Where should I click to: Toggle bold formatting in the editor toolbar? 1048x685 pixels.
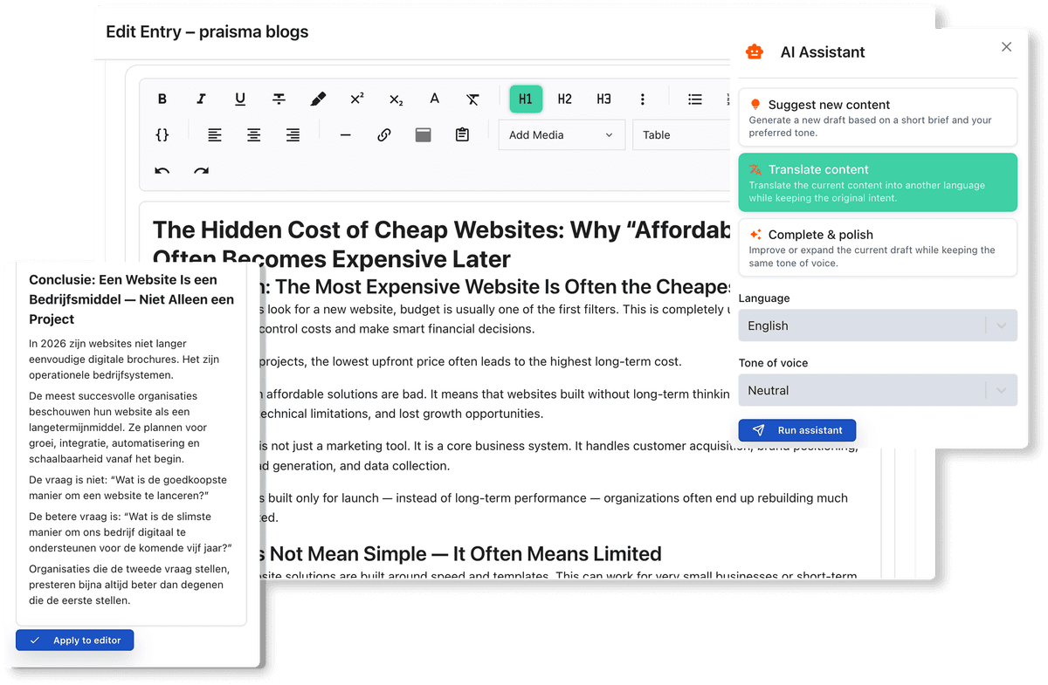pos(162,99)
